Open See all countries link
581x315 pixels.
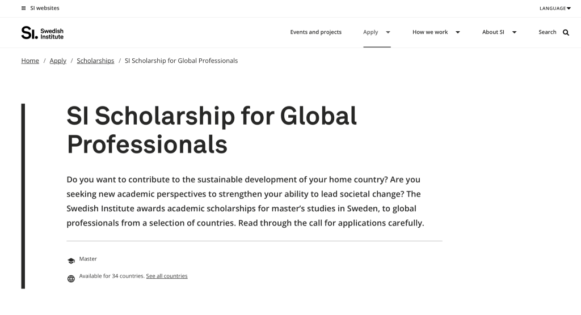(167, 276)
